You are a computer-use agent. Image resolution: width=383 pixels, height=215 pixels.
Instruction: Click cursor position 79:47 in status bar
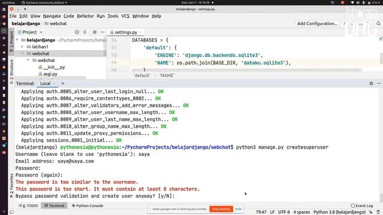coord(261,212)
